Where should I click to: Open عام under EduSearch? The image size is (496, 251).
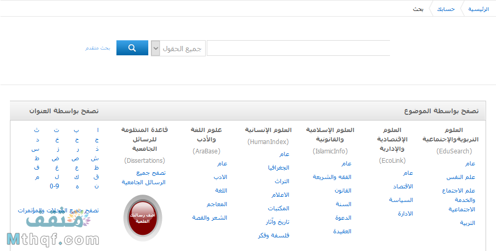pos(470,163)
